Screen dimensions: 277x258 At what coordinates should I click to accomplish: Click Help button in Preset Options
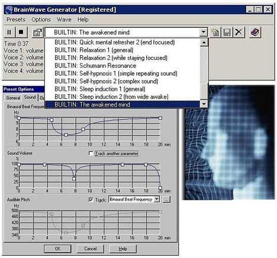coord(123,249)
